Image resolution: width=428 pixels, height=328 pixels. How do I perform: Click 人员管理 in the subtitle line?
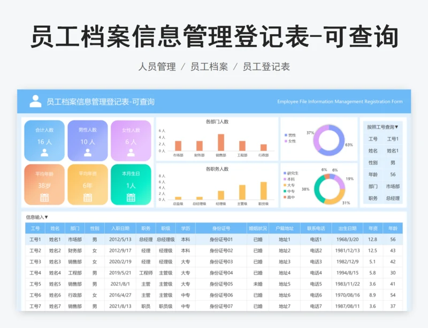pos(157,67)
